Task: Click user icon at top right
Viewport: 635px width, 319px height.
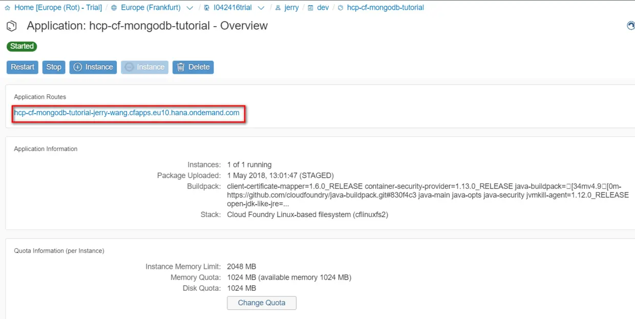Action: pos(631,26)
